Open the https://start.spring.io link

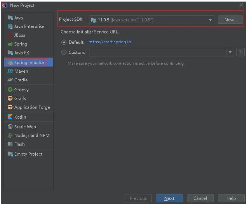point(110,42)
